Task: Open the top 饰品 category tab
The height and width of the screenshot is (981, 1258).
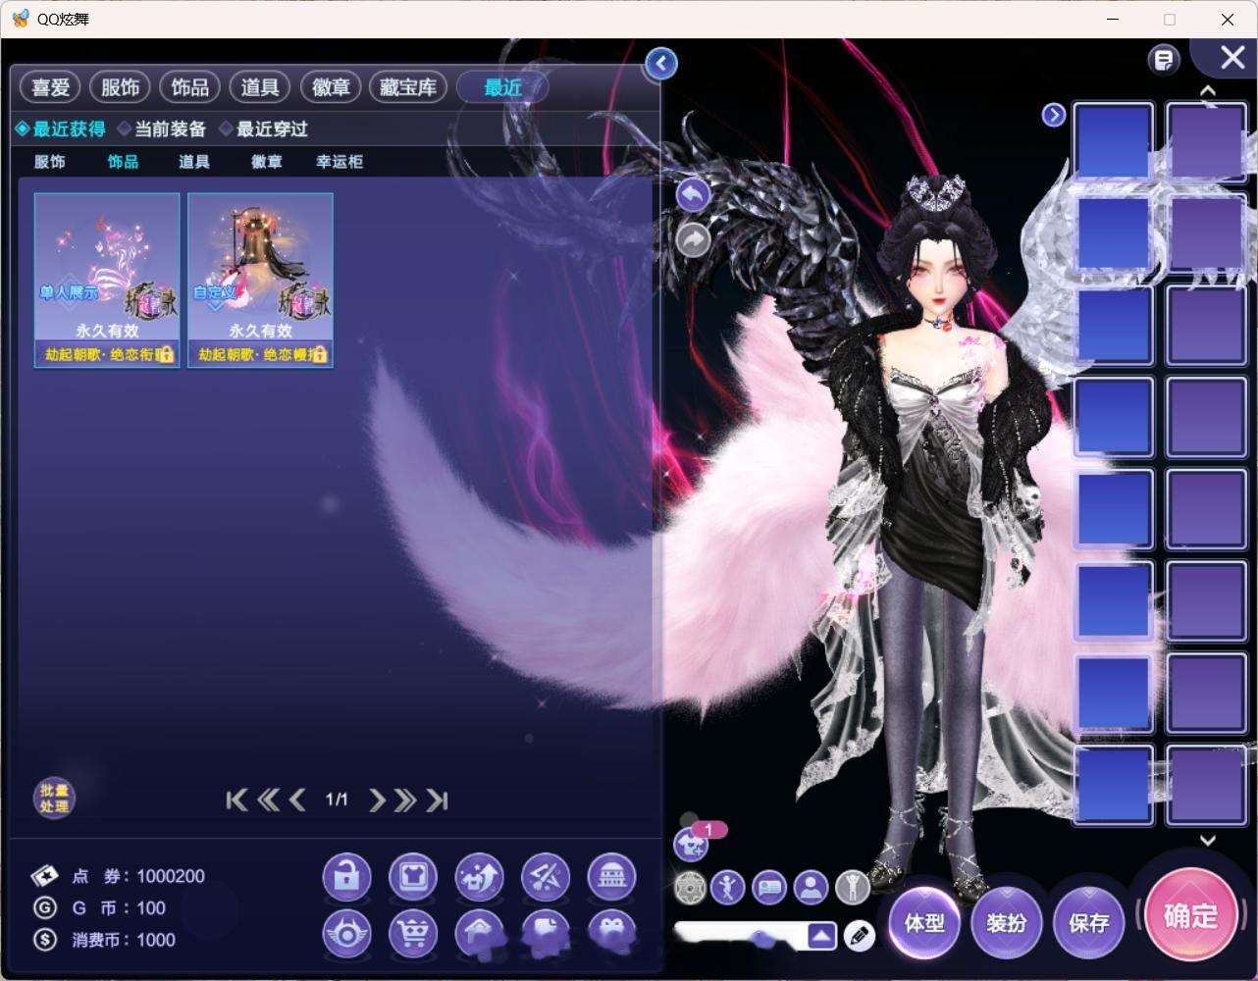Action: coord(190,87)
